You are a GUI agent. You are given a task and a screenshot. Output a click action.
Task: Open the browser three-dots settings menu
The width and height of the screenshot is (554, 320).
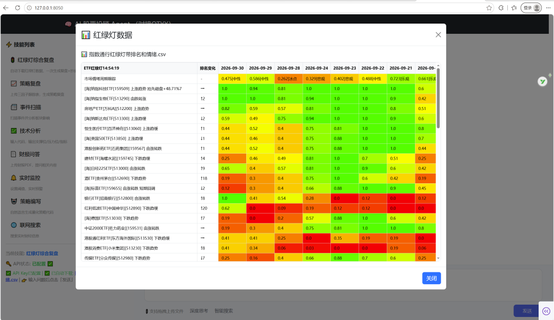[x=548, y=8]
